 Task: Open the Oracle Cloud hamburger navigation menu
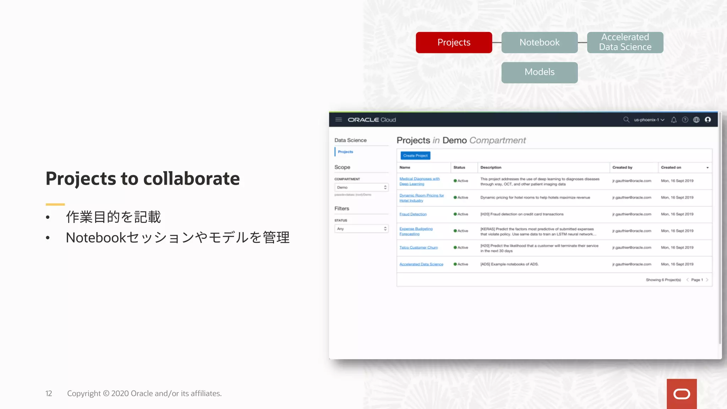pyautogui.click(x=338, y=120)
